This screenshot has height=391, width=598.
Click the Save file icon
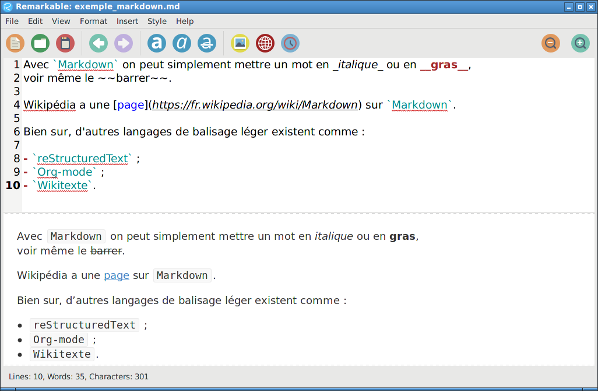65,43
